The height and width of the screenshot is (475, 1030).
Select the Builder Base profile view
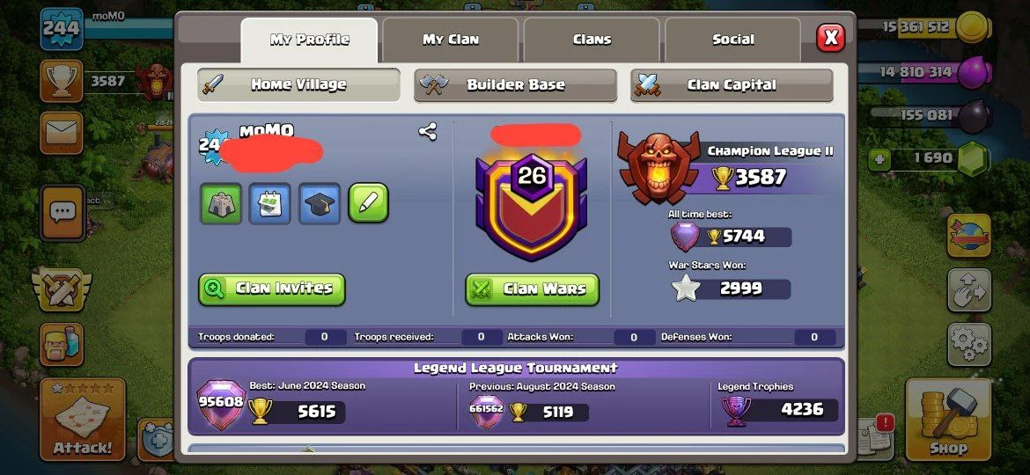coord(516,84)
